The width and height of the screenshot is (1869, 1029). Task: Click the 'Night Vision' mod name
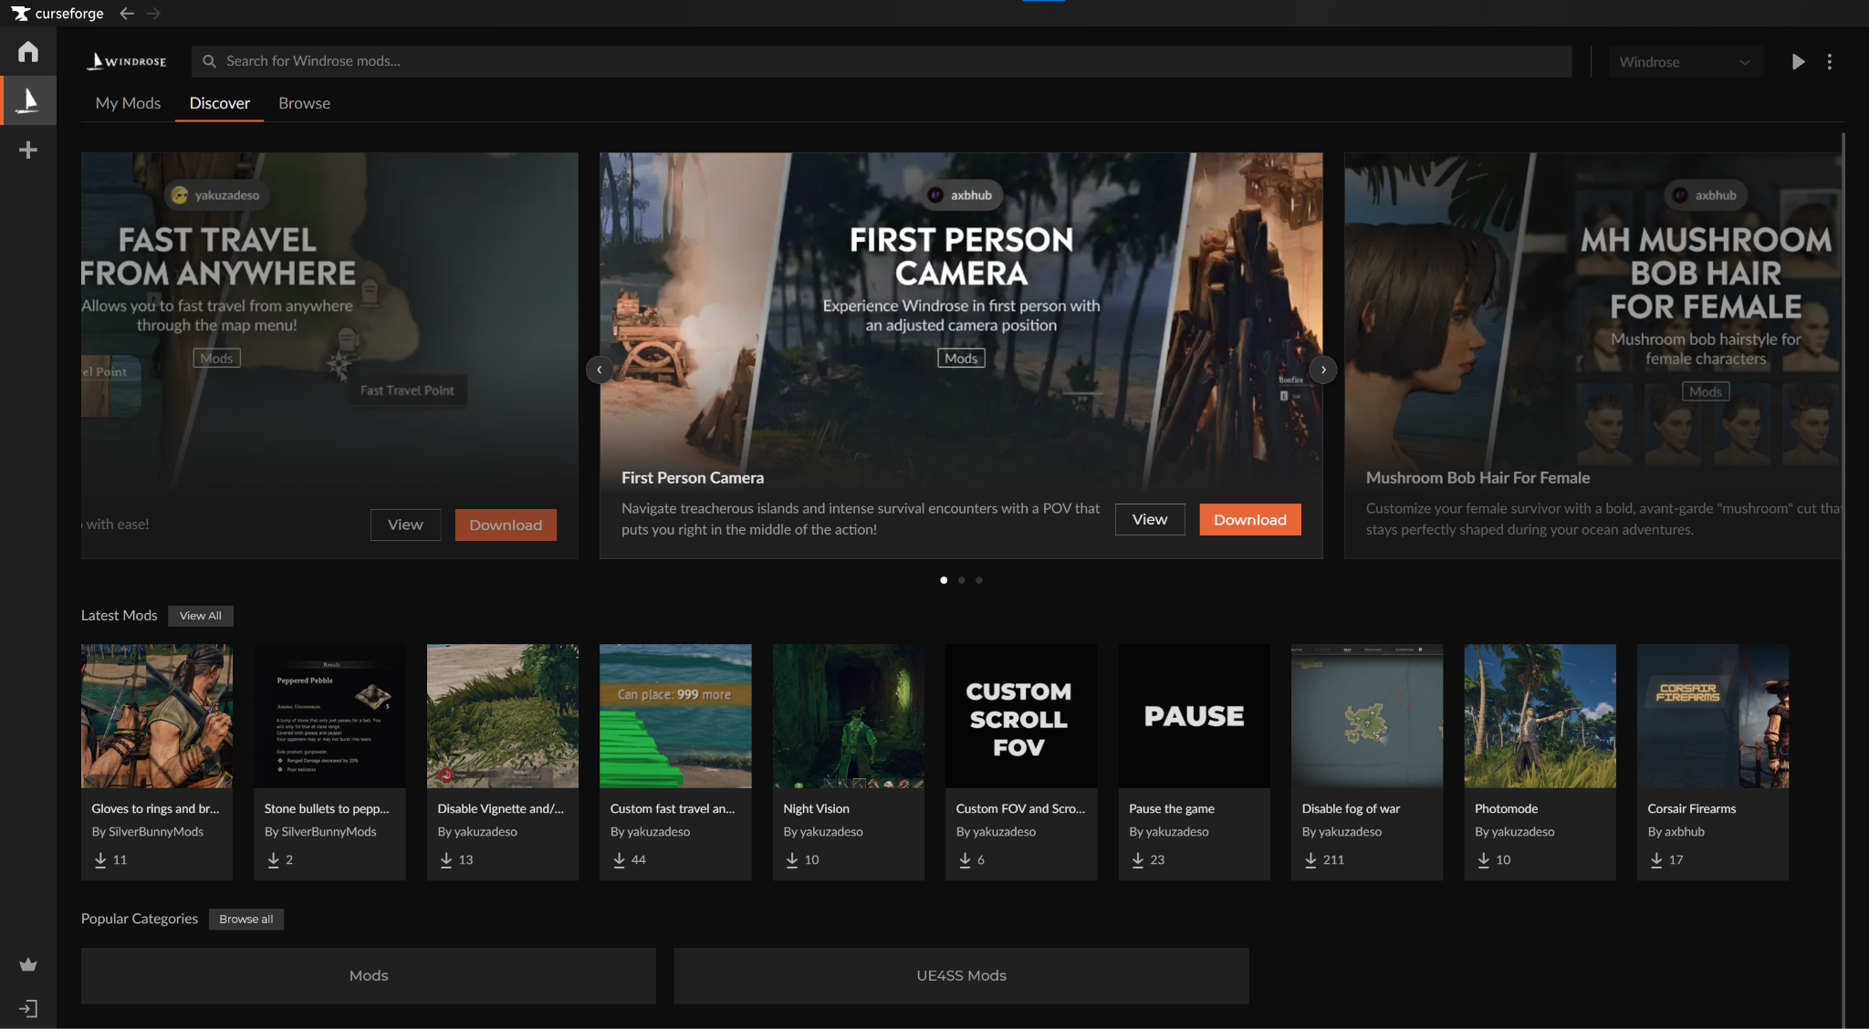click(x=816, y=809)
